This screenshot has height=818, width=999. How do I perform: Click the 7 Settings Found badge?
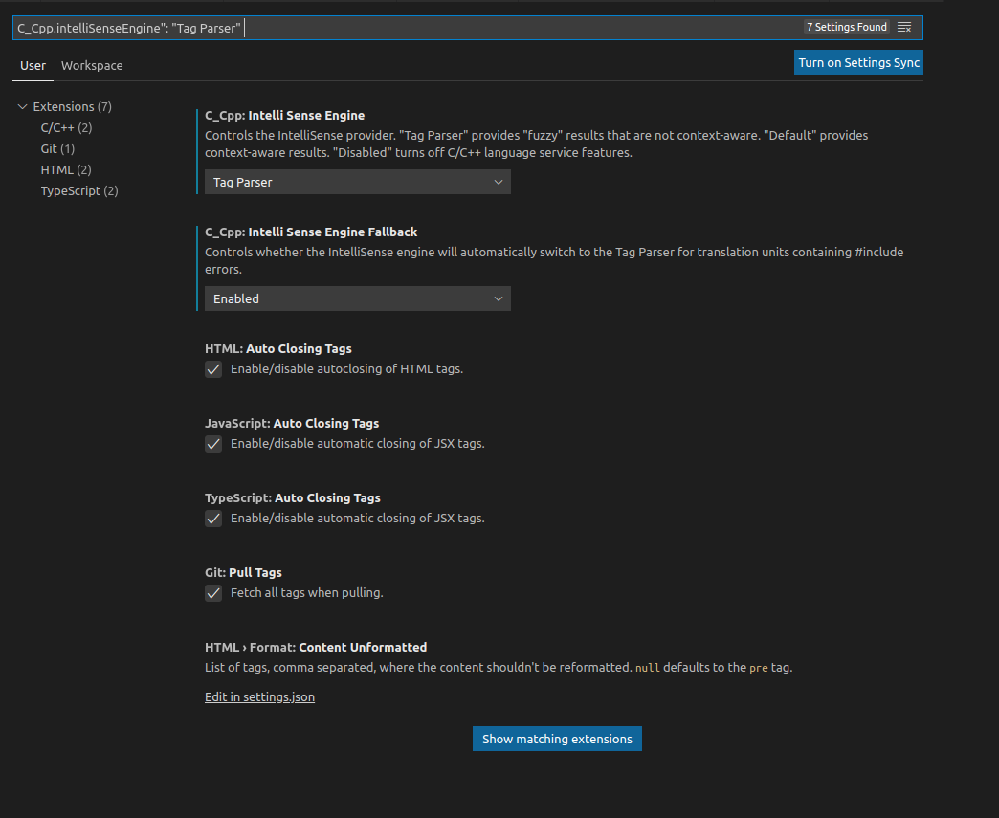pos(846,27)
